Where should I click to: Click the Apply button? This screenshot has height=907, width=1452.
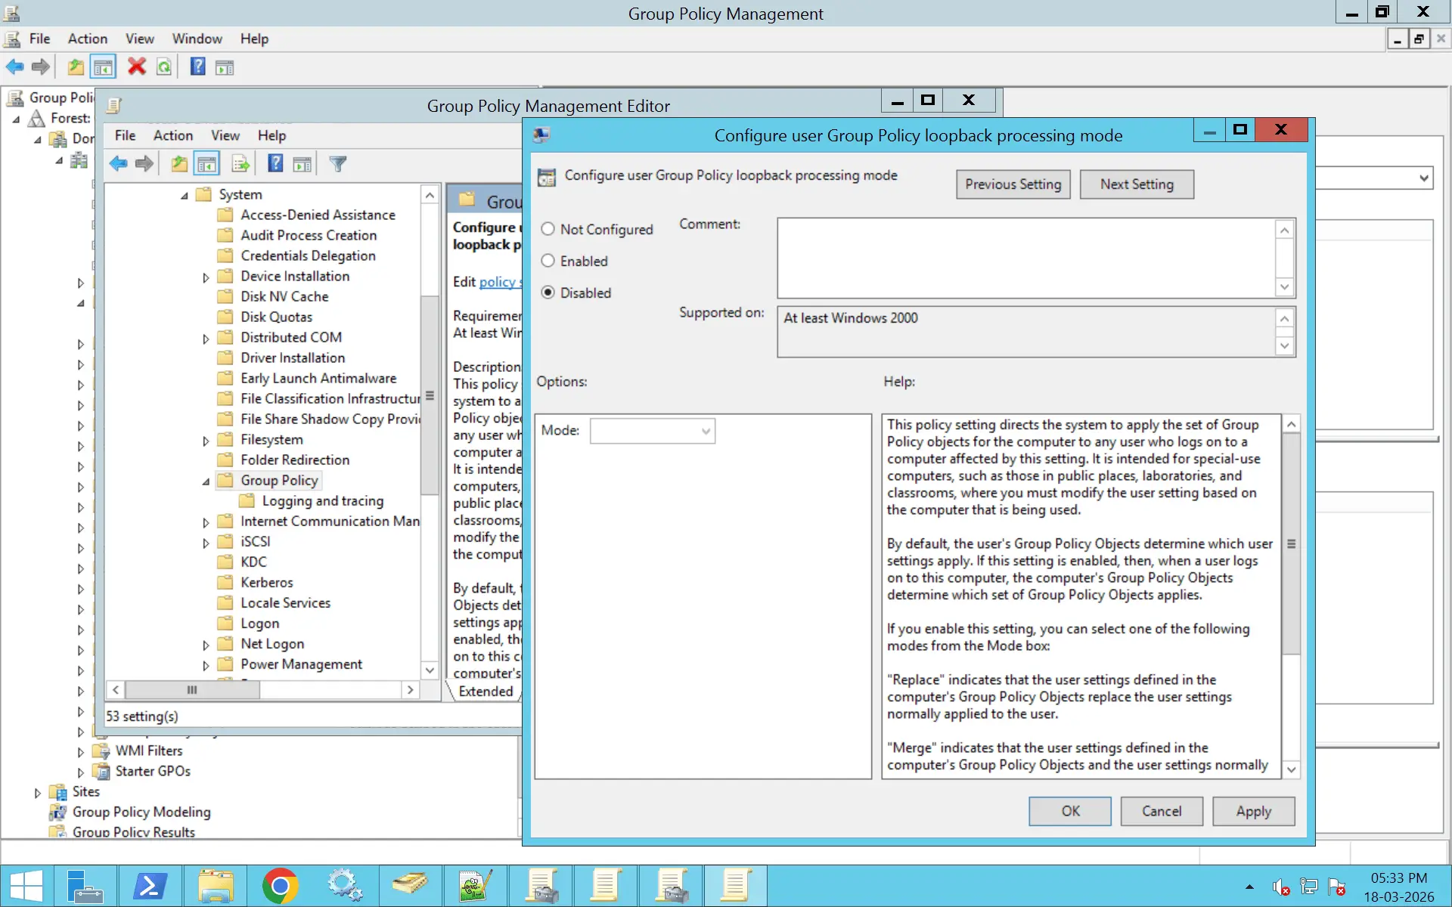tap(1252, 811)
